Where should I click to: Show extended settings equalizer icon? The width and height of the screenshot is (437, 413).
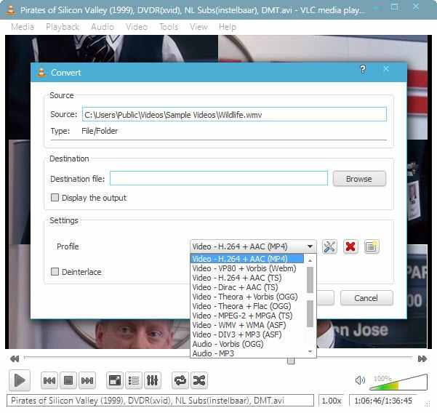153,380
